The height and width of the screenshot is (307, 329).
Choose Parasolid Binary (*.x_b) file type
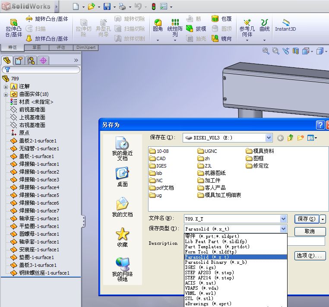click(235, 262)
